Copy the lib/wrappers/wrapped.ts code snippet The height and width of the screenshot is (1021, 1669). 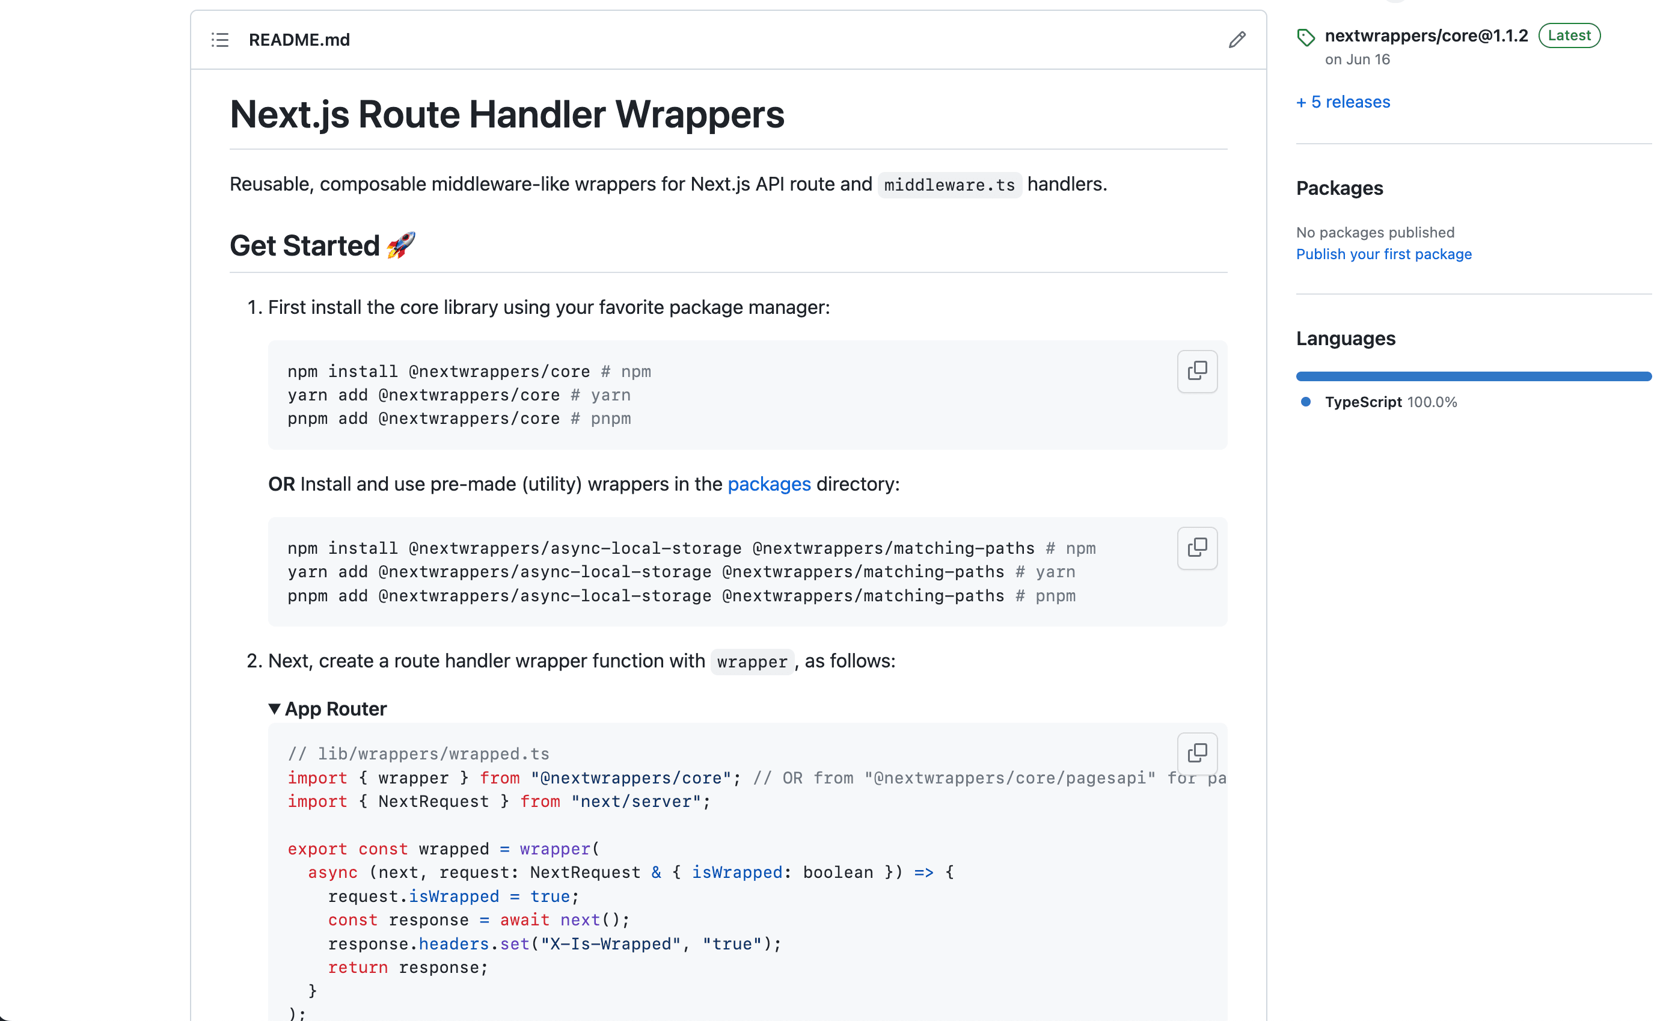[x=1197, y=753]
